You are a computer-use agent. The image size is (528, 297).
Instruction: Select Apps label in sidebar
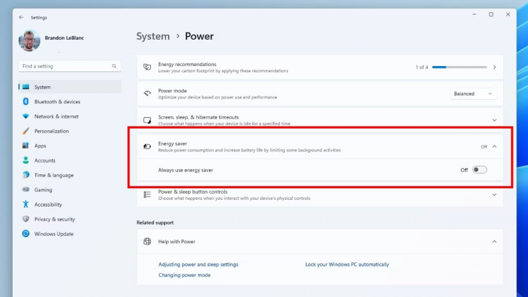tap(40, 146)
